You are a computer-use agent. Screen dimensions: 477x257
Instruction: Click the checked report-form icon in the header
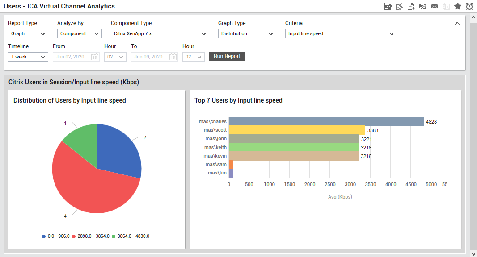click(388, 6)
